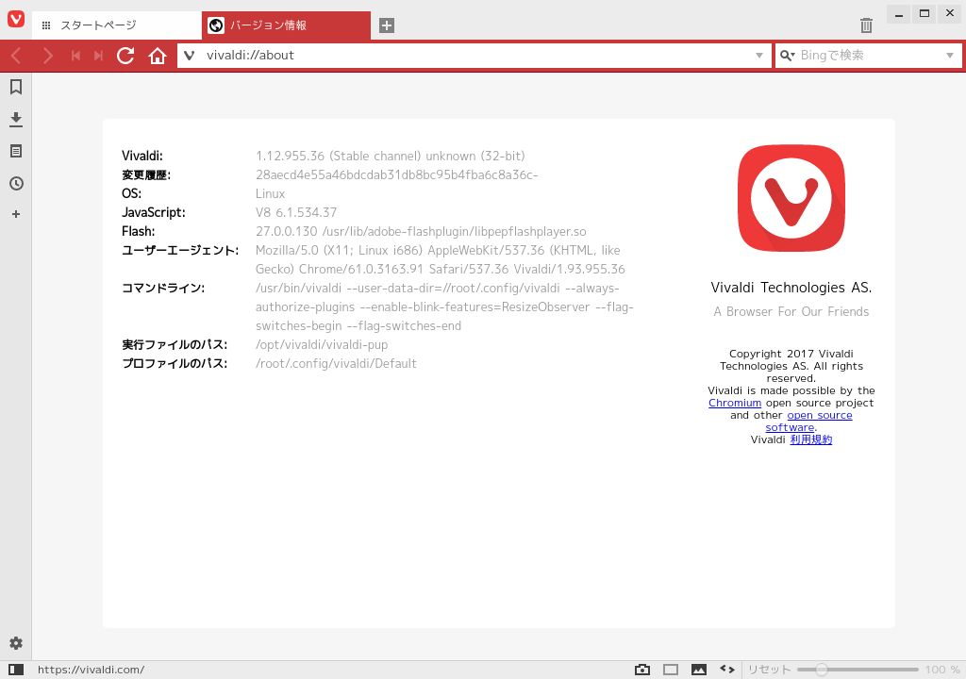Open Vivaldi settings via the gear icon

click(x=15, y=643)
